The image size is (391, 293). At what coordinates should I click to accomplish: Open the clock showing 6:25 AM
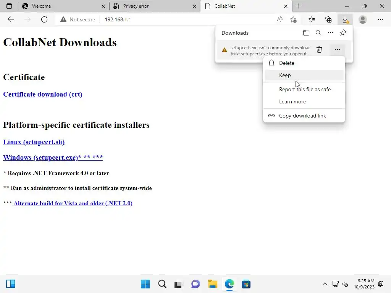click(364, 284)
